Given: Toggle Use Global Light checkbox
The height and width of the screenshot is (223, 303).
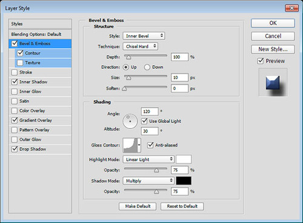Looking at the screenshot, I should 144,121.
